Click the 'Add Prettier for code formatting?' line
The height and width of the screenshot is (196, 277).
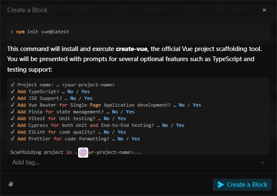click(75, 139)
